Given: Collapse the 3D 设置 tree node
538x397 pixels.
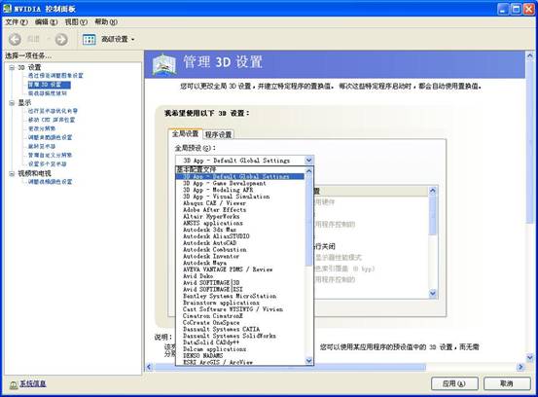Looking at the screenshot, I should (12, 67).
